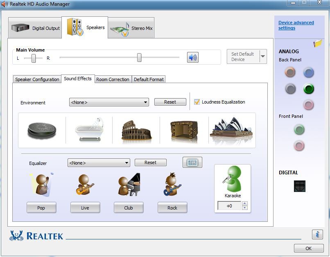This screenshot has width=330, height=257.
Task: Expand the Set Default Device arrow
Action: (263, 56)
